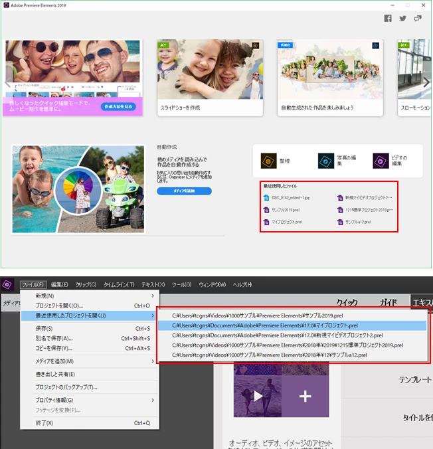
Task: Open recent project path ending 新規マイビデオプロジェクト2.prel
Action: pos(292,335)
